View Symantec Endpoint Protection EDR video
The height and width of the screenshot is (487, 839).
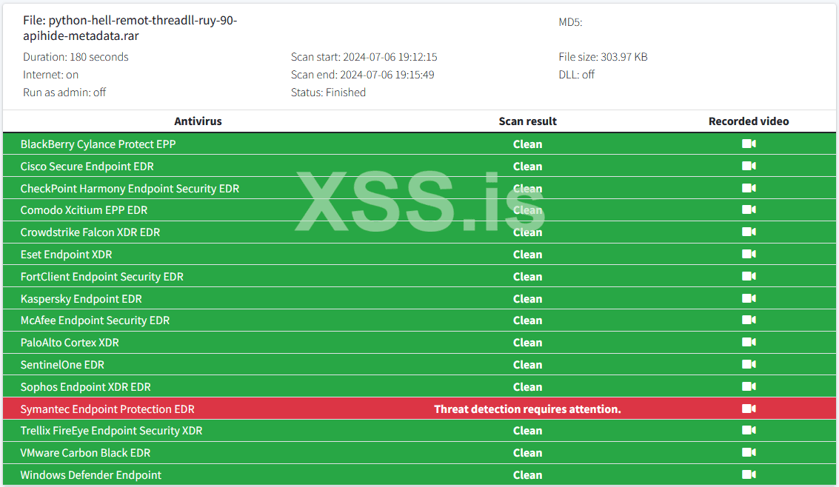click(749, 409)
